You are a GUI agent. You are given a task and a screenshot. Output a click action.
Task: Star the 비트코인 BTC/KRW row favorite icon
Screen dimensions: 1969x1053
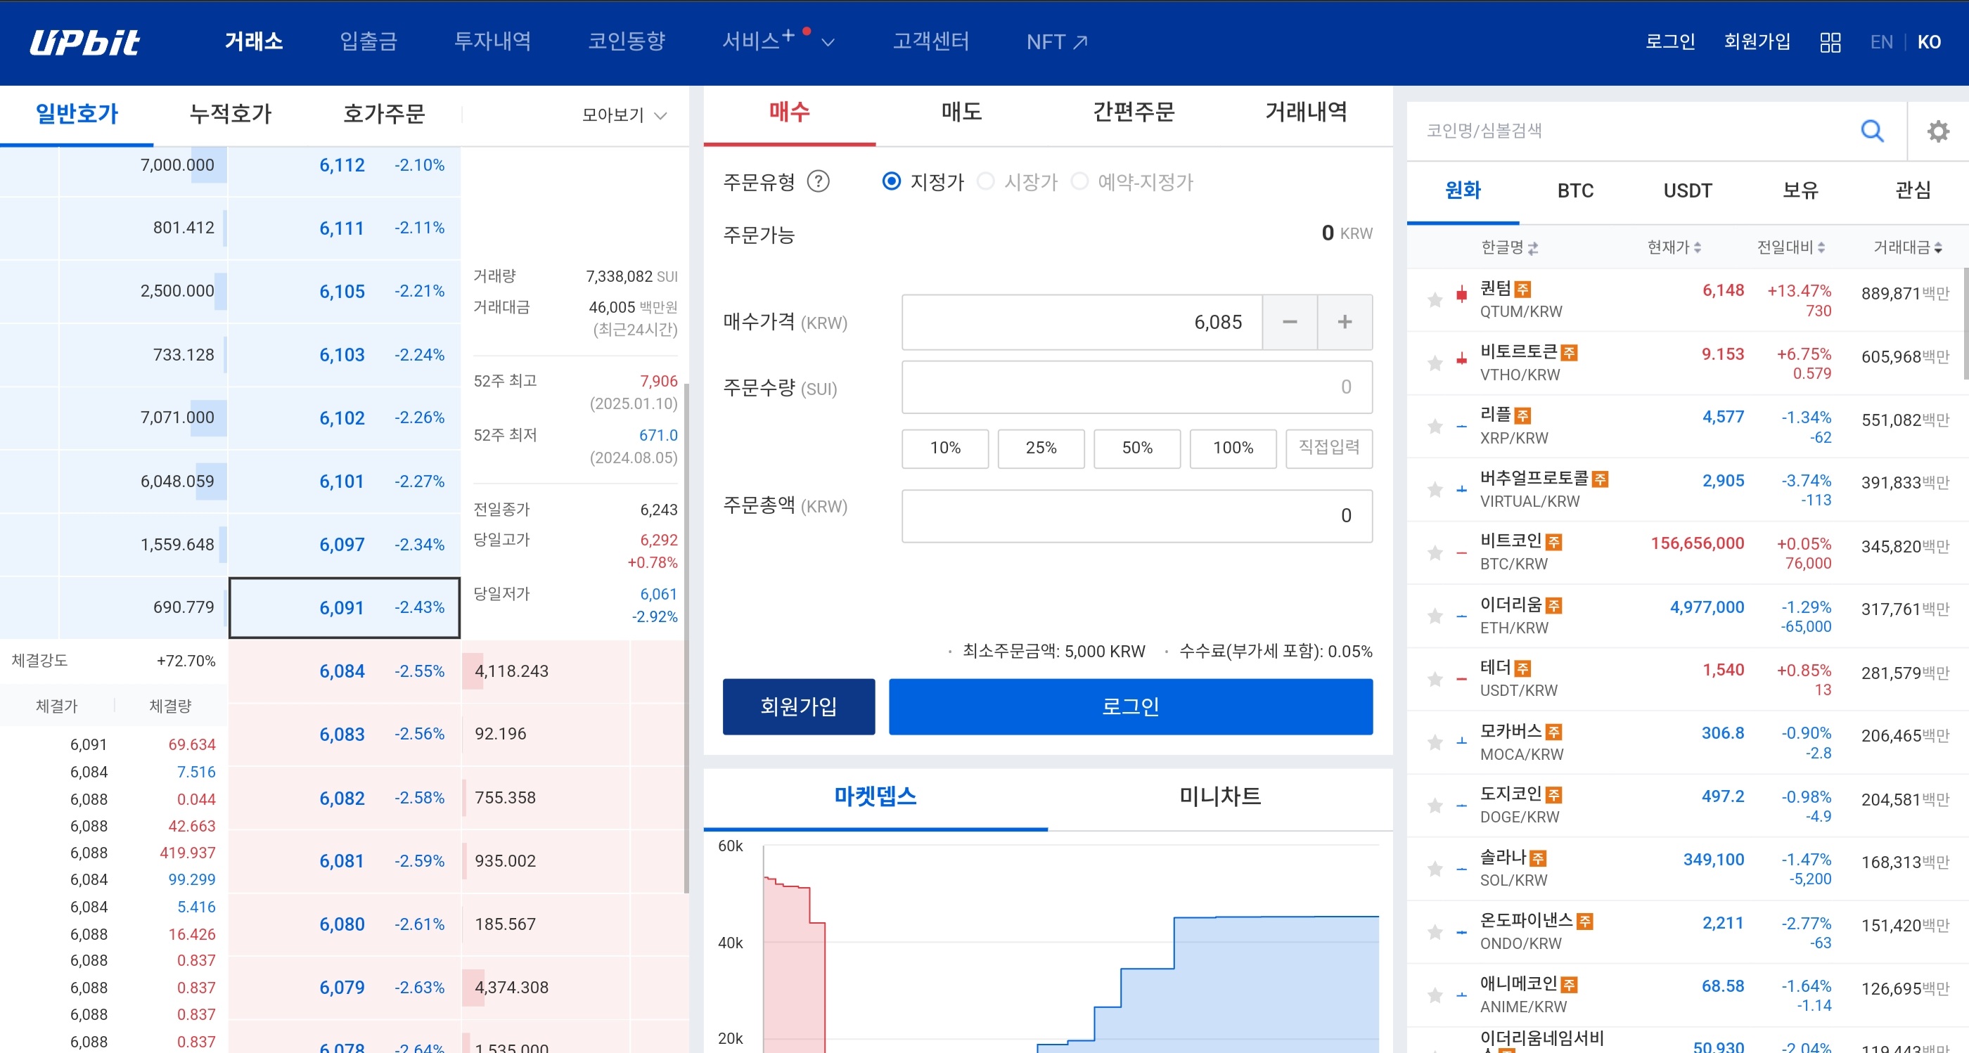(x=1435, y=553)
